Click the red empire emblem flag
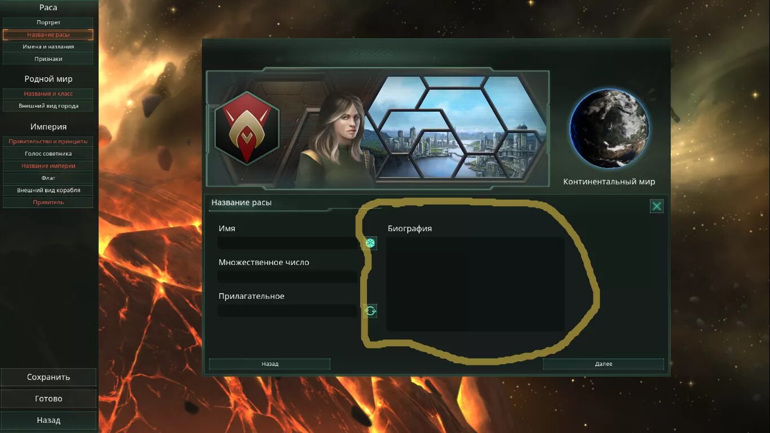Image resolution: width=770 pixels, height=433 pixels. point(247,129)
